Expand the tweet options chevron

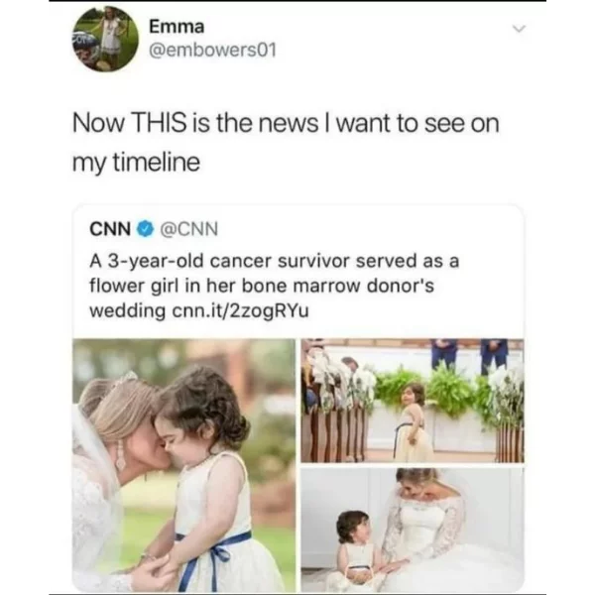(519, 29)
